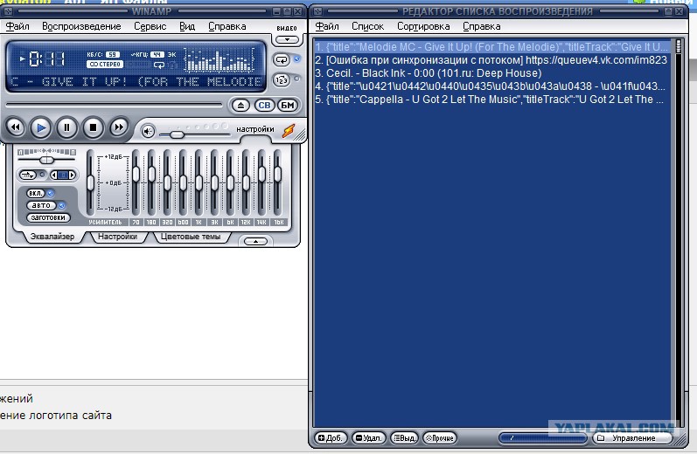Expand the ВИДЕО drawer arrow
Image resolution: width=697 pixels, height=454 pixels.
(x=287, y=40)
